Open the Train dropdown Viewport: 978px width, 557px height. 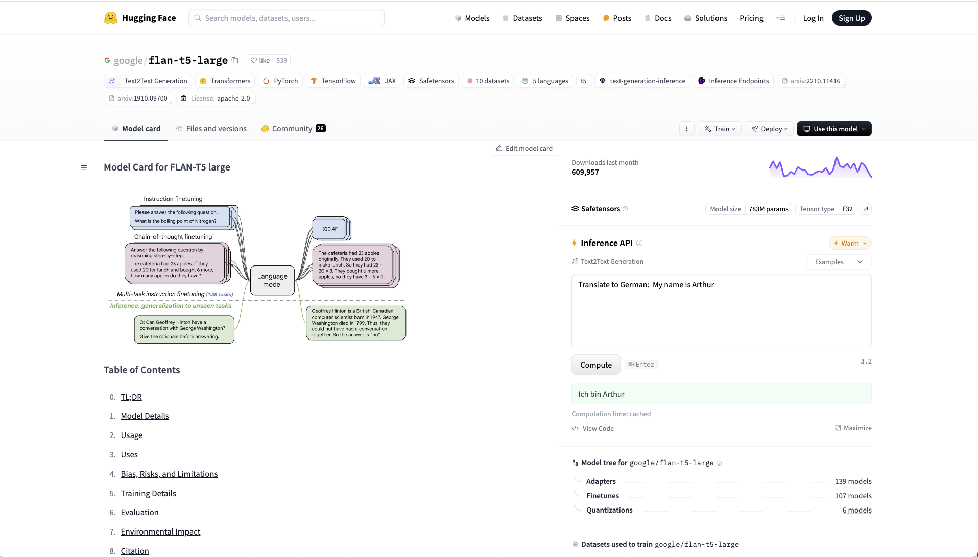(x=720, y=129)
